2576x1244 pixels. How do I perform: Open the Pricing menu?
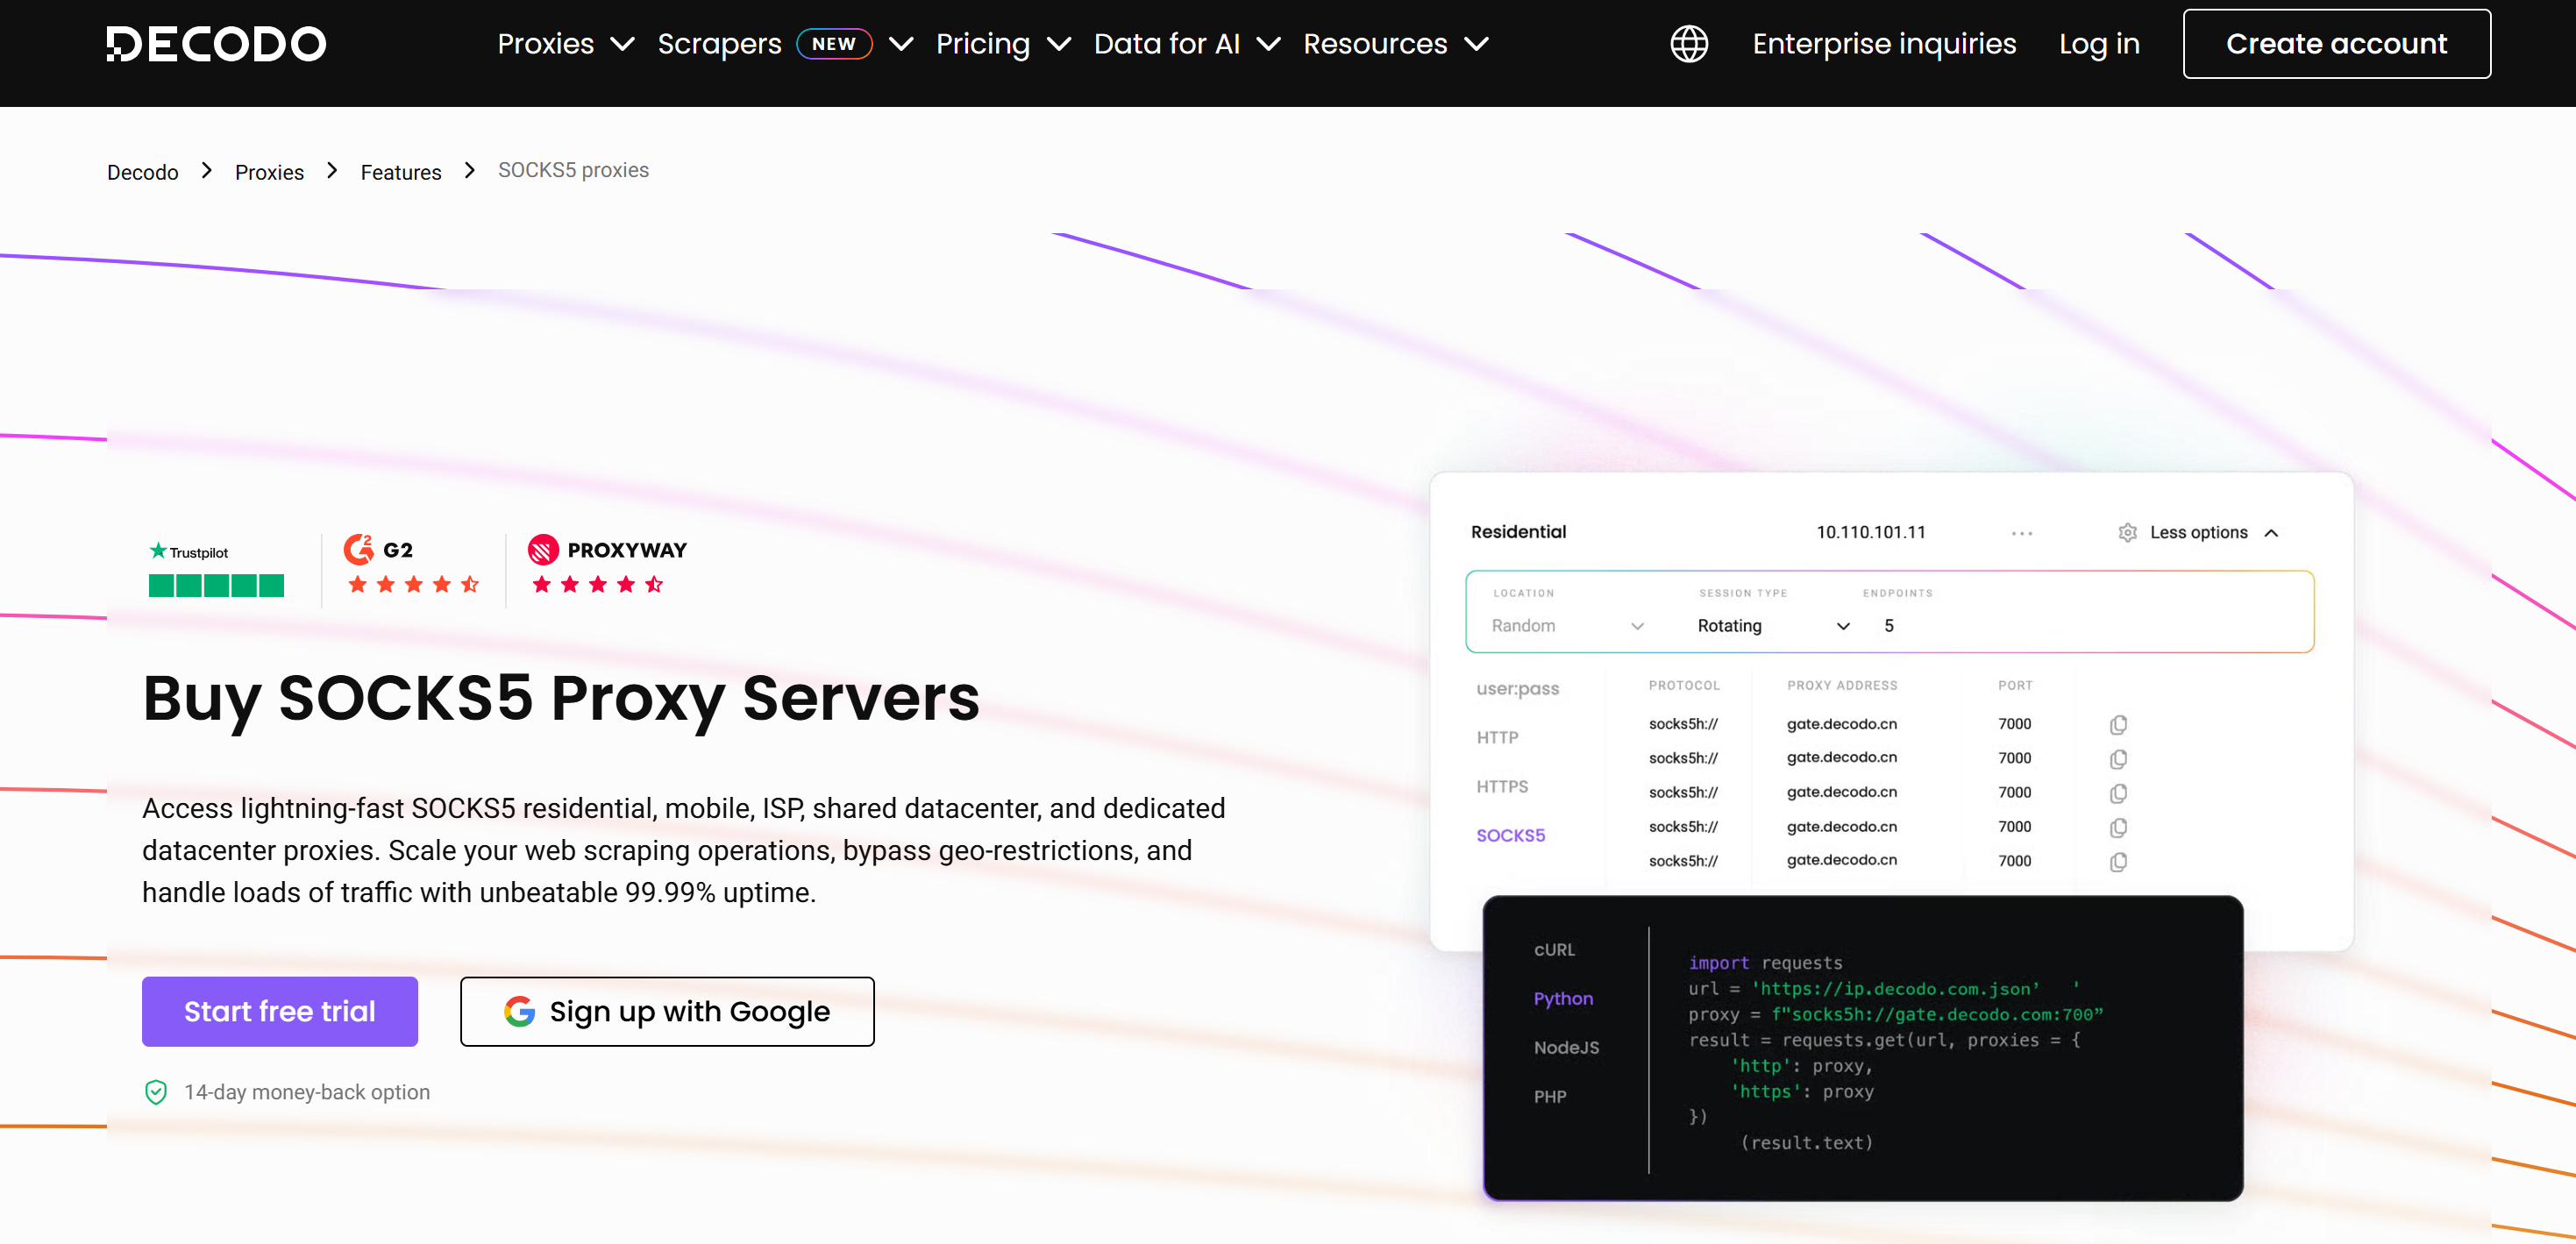[x=1003, y=44]
